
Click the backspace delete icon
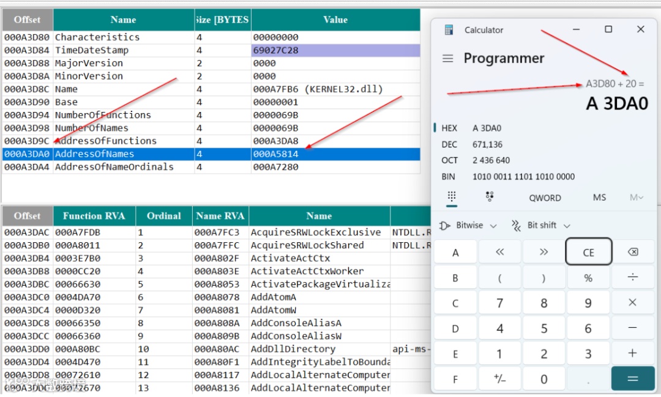coord(633,252)
